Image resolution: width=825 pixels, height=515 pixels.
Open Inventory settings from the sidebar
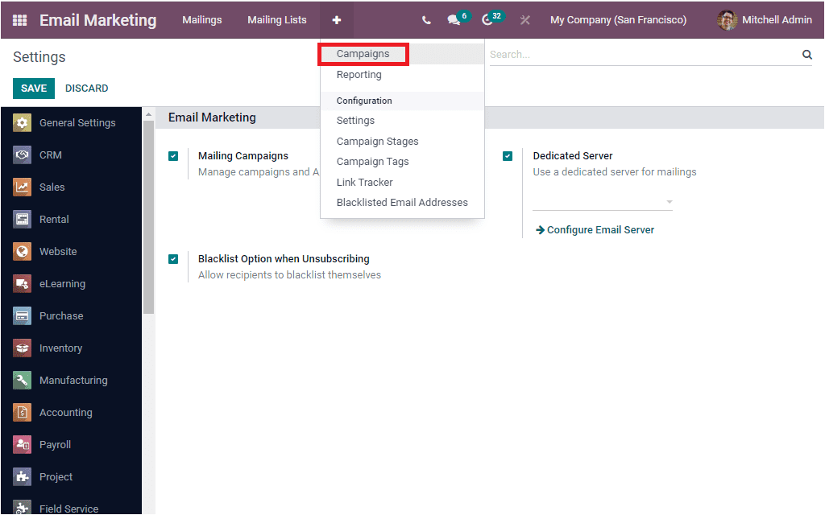click(x=62, y=348)
